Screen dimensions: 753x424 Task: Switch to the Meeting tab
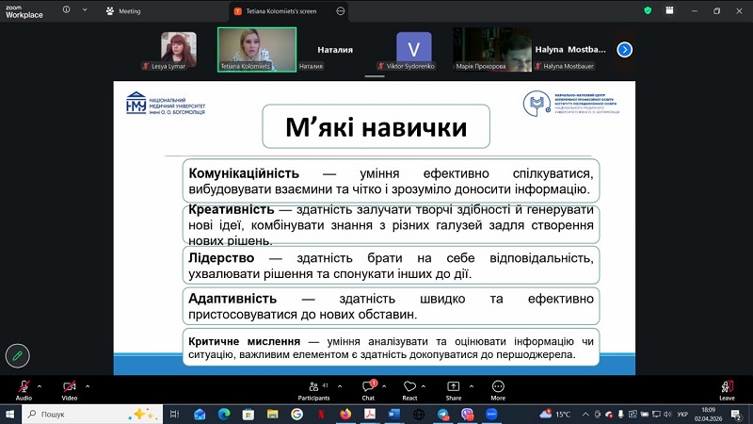point(123,10)
